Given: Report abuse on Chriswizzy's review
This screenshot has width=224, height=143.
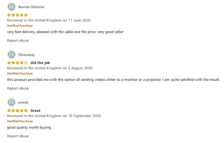Looking at the screenshot, I should (x=18, y=88).
